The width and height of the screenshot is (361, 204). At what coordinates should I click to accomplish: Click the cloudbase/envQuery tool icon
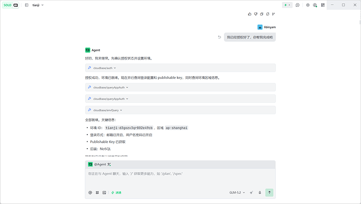[x=89, y=110]
